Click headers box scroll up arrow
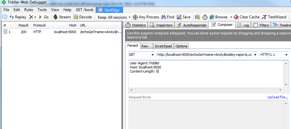Screen dimensions: 291x129 point(286,63)
